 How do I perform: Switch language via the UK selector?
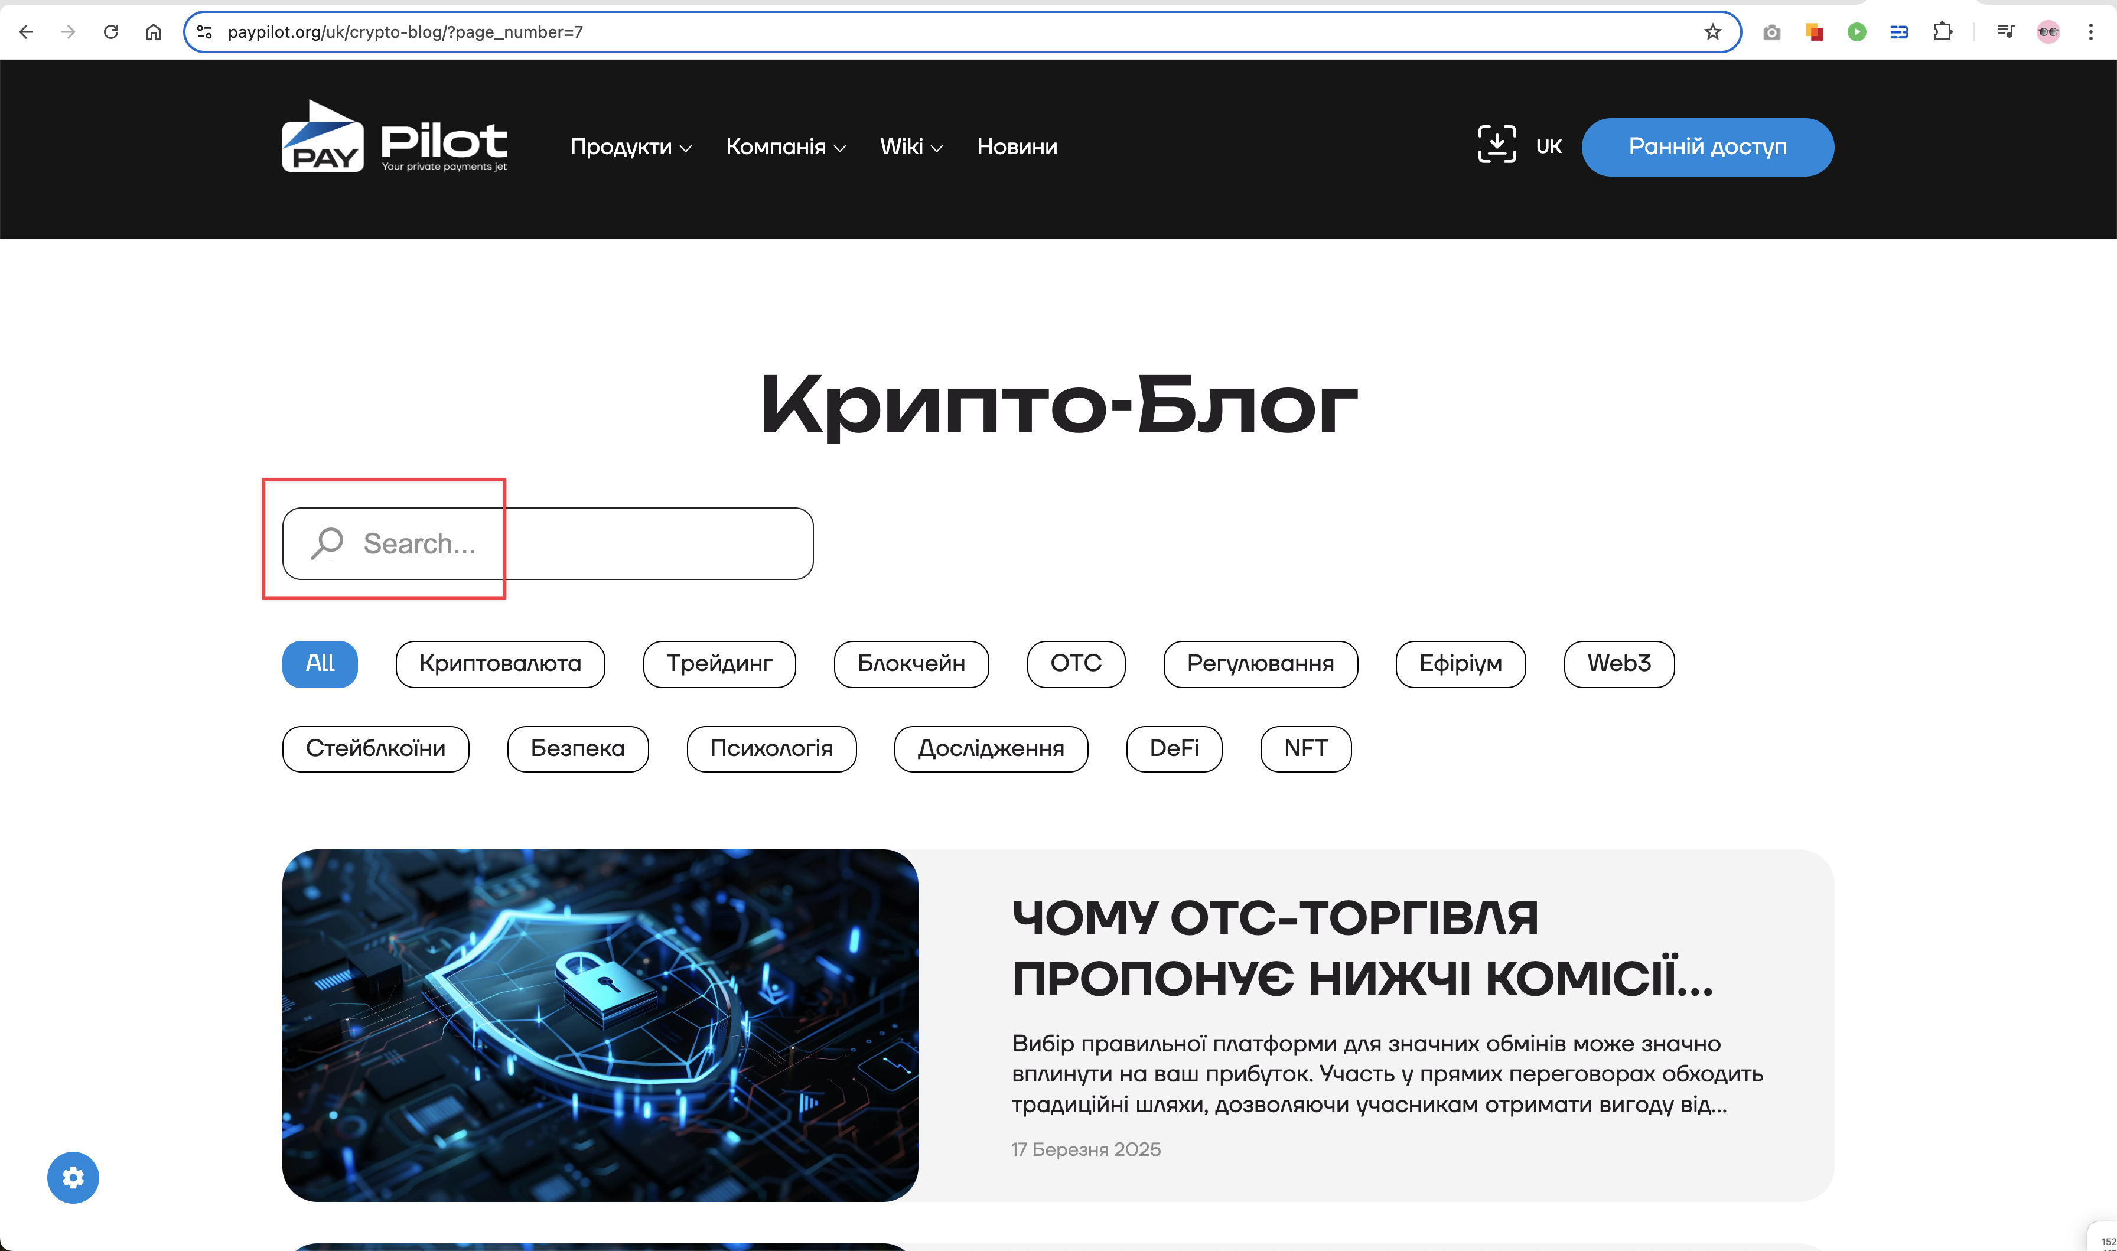(1548, 146)
